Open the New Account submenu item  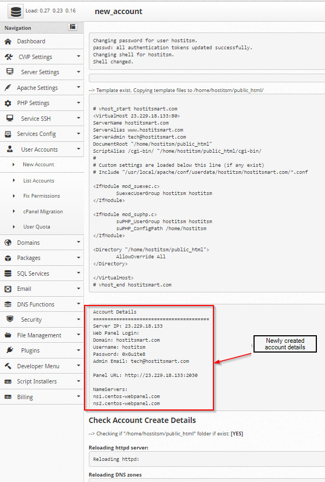[x=38, y=165]
